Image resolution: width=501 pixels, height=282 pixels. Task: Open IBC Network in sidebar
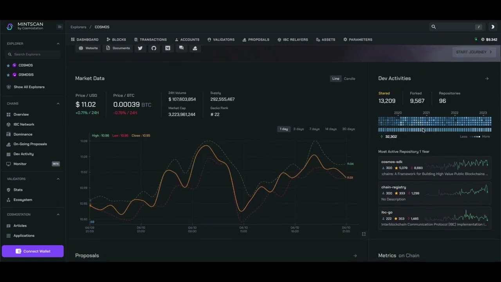[24, 124]
